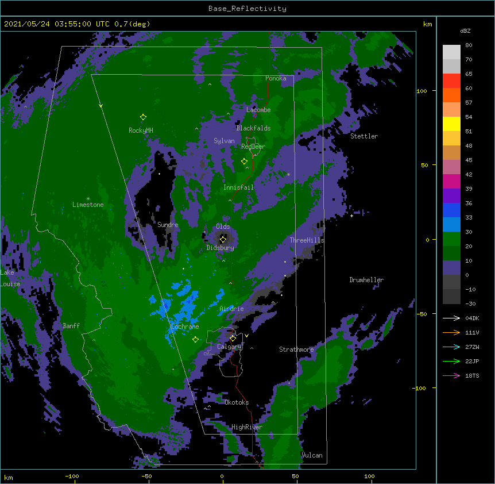This screenshot has height=484, width=495.
Task: Click the RockyMH label on map
Action: click(x=141, y=130)
